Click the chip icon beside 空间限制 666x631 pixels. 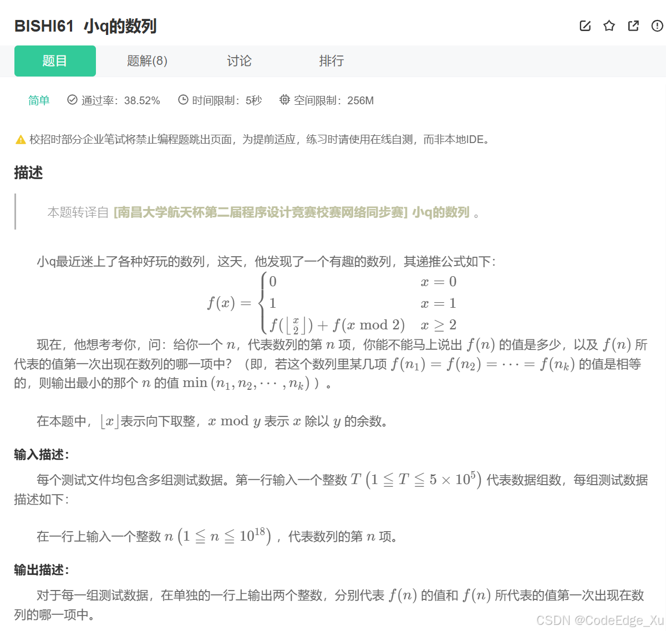pyautogui.click(x=284, y=100)
